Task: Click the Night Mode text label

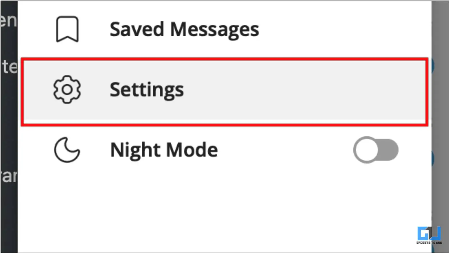Action: [164, 150]
